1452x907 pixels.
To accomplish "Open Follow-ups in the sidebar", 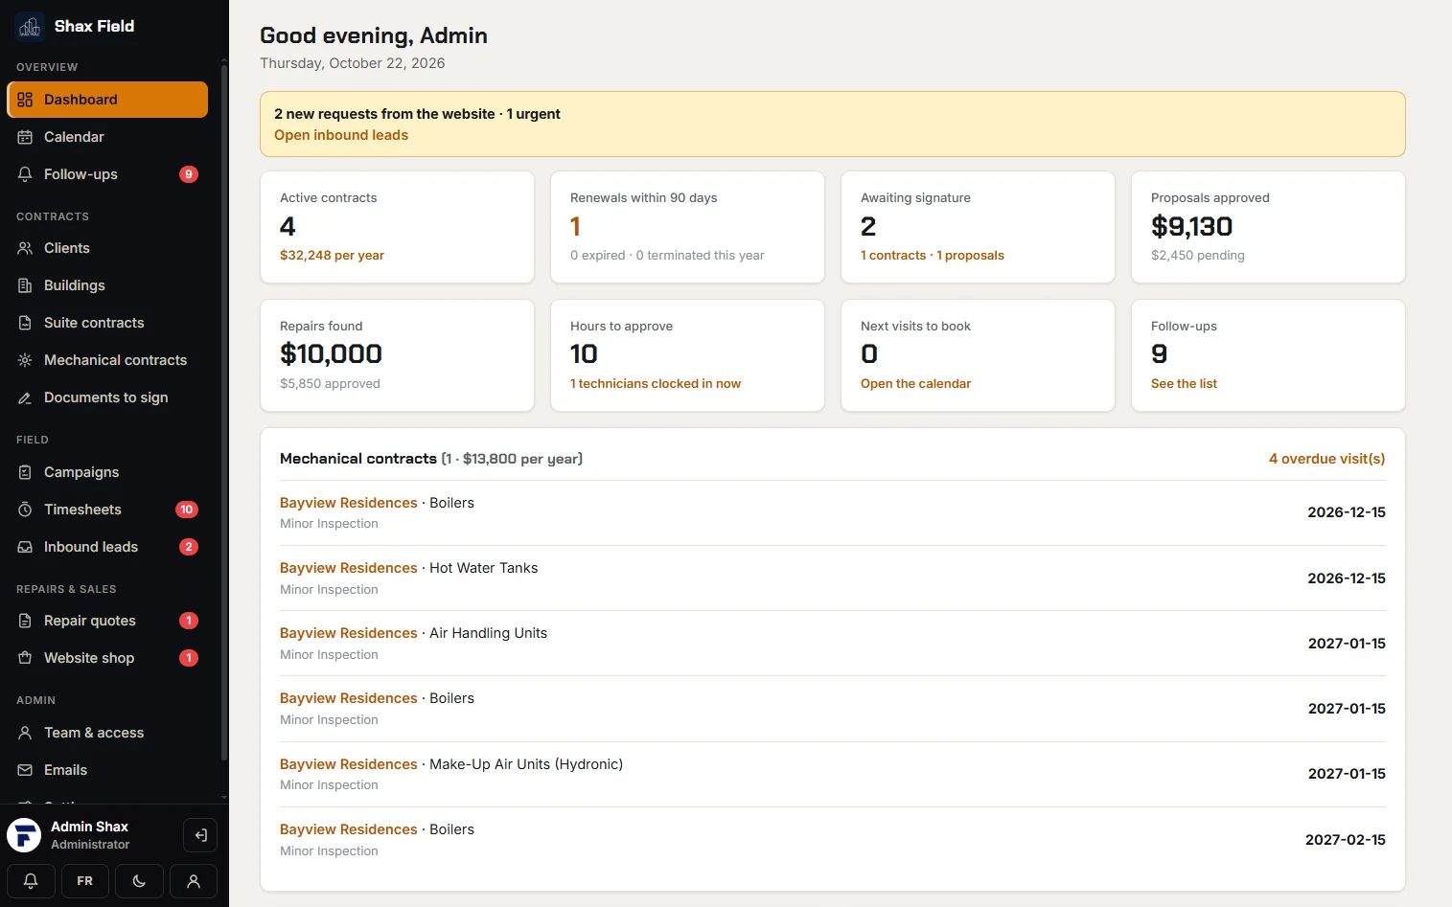I will 107,174.
